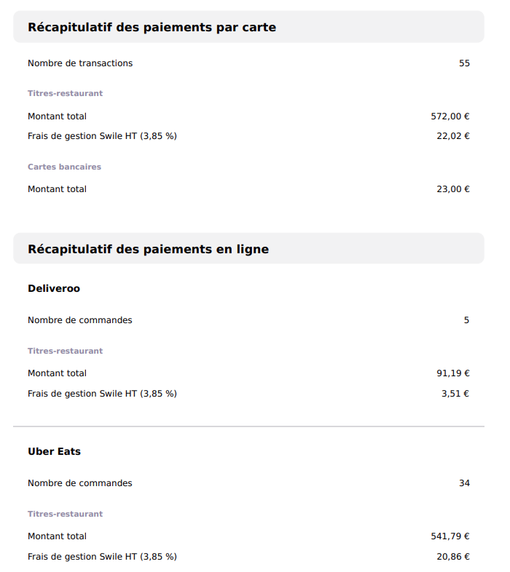Select the 23,00 € bank card total
This screenshot has height=572, width=510.
pyautogui.click(x=453, y=189)
